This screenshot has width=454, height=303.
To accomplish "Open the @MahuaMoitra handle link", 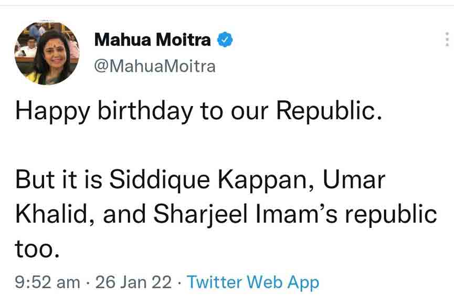I will coord(154,66).
